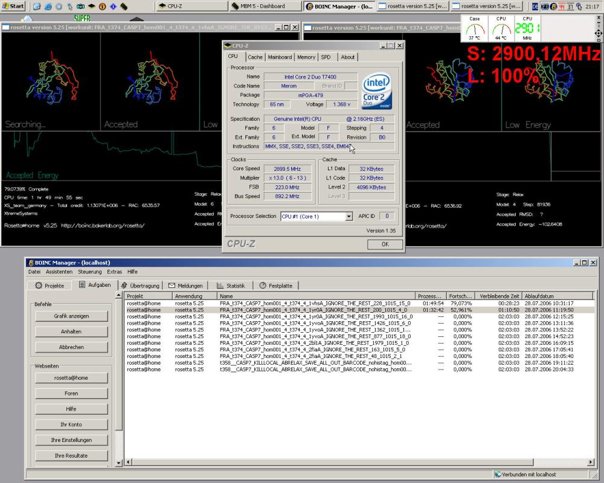
Task: Click the connection status icon in BOINC status bar
Action: (498, 475)
